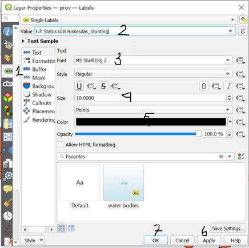Open the Labels tab icon in sidebar
Viewport: 249px width, 248px height.
coord(7,71)
